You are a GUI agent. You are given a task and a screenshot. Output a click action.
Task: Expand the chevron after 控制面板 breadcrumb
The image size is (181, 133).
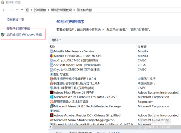pos(49,10)
